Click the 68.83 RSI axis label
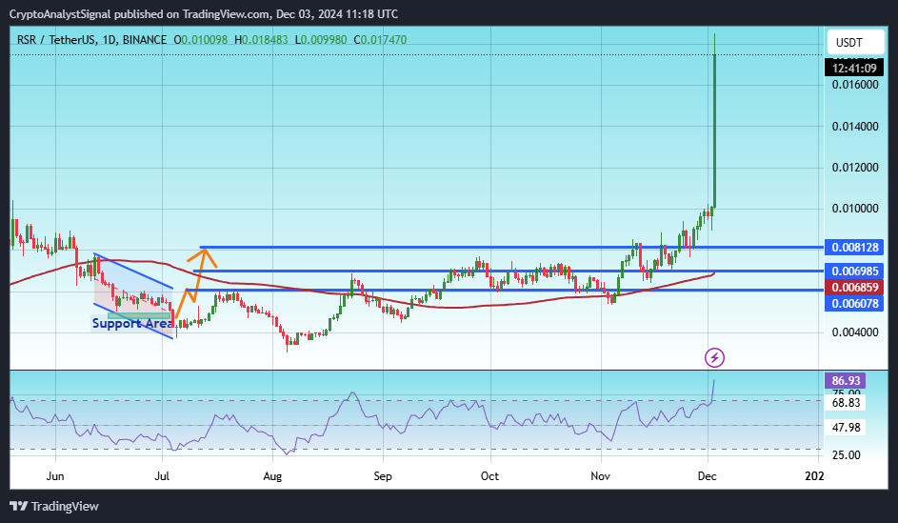898x523 pixels. tap(846, 403)
